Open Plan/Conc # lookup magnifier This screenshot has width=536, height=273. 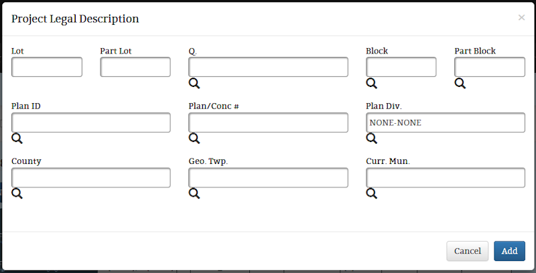point(194,139)
